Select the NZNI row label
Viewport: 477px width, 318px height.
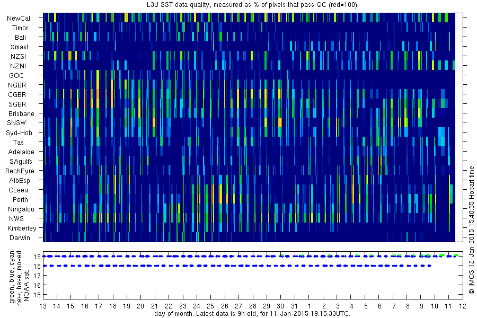click(x=18, y=66)
